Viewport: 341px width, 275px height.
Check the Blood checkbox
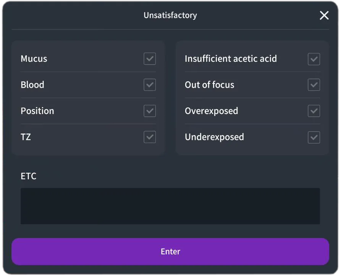[x=149, y=85]
